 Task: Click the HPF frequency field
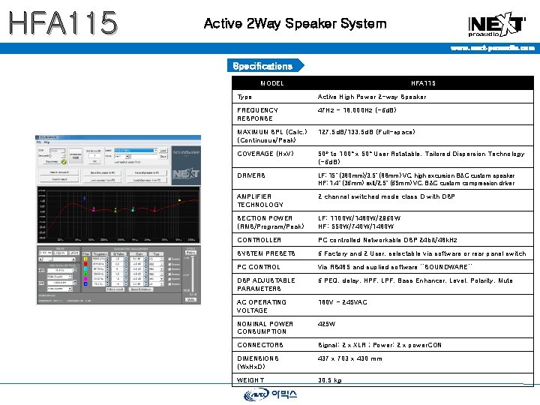pos(60,270)
